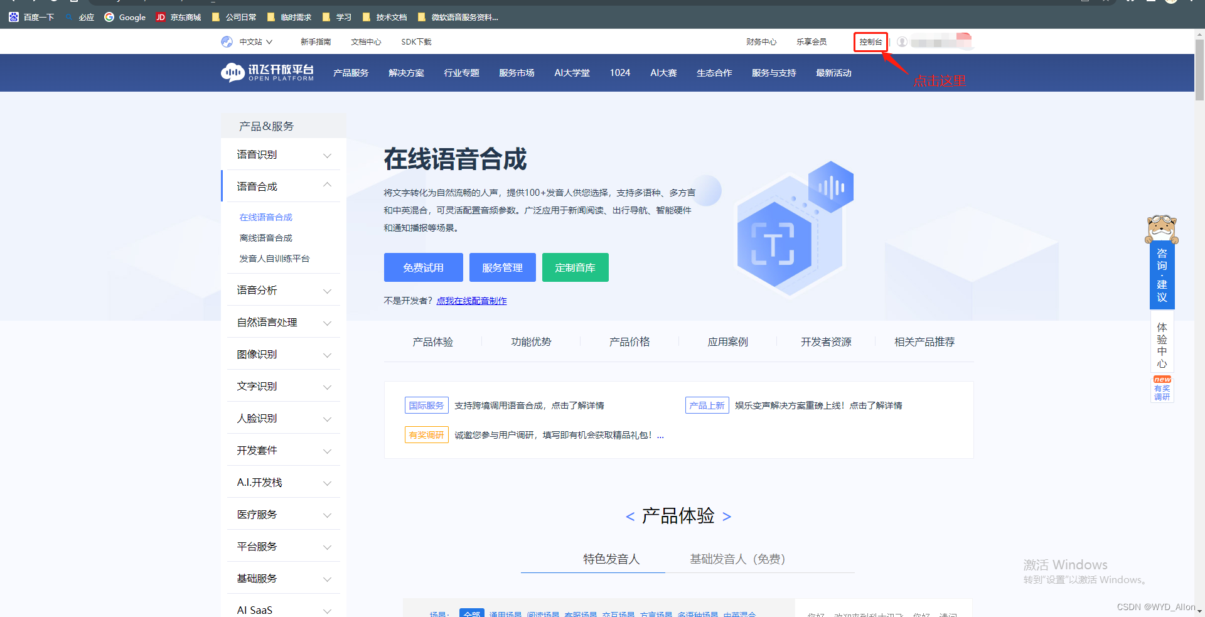Open the 生态合作 nav item
This screenshot has height=617, width=1205.
(x=714, y=73)
